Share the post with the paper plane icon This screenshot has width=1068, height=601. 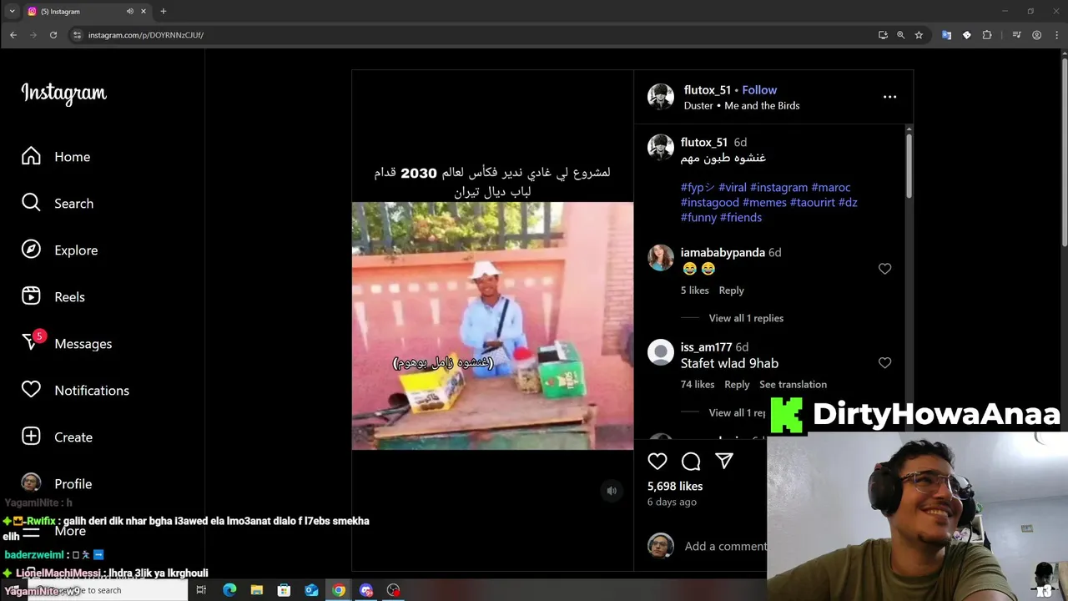[724, 462]
